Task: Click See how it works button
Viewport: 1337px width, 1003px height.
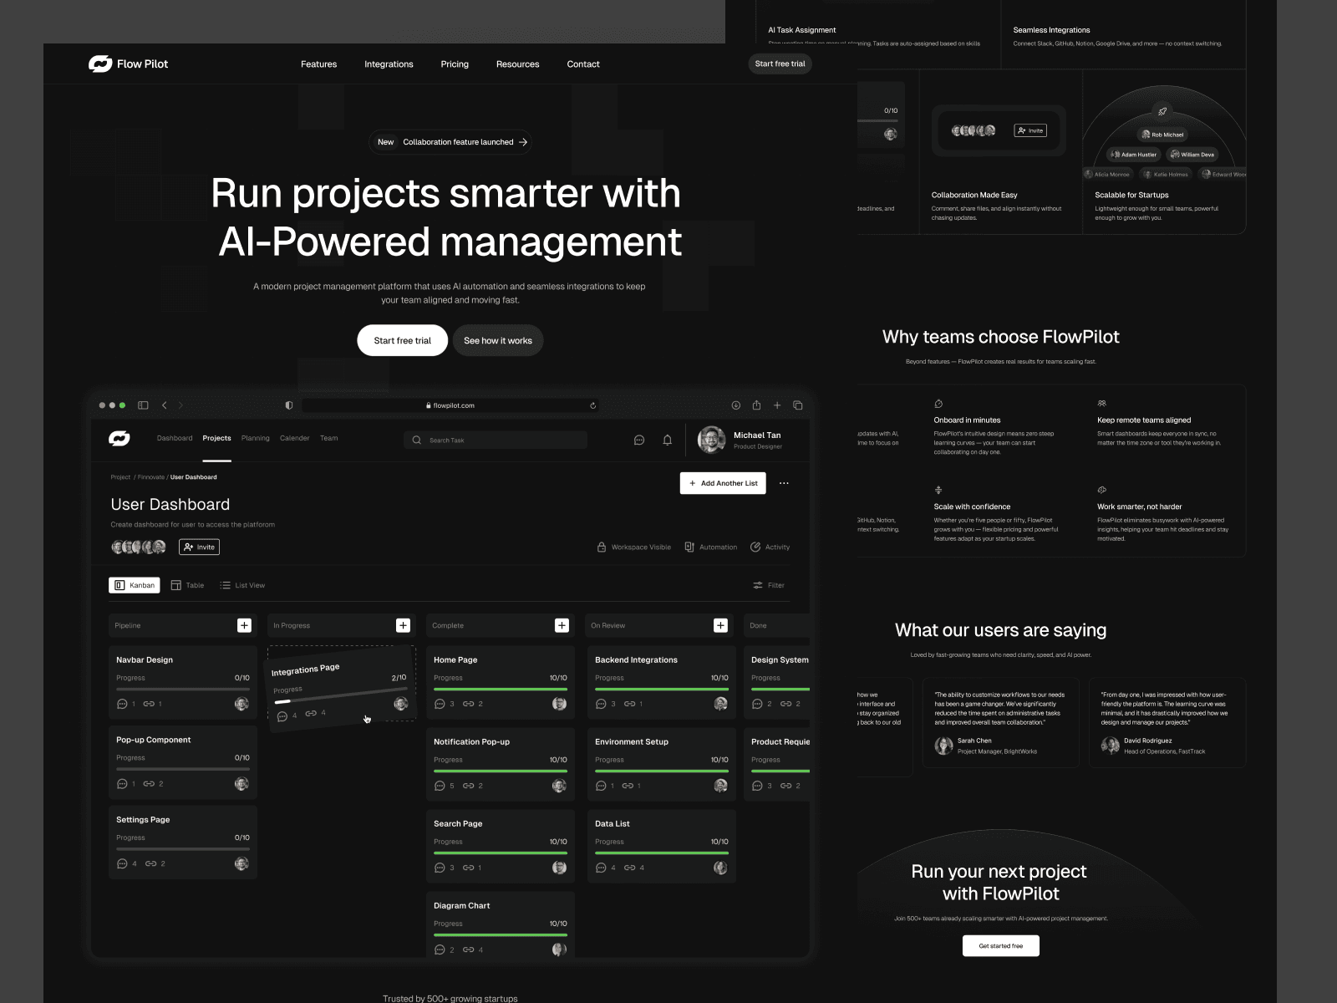Action: (x=498, y=340)
